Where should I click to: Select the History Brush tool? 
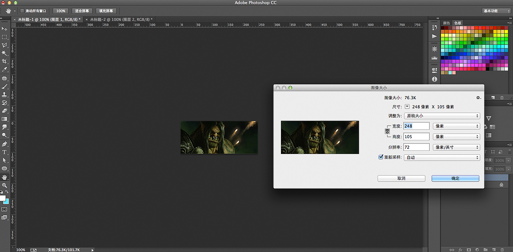pos(4,103)
